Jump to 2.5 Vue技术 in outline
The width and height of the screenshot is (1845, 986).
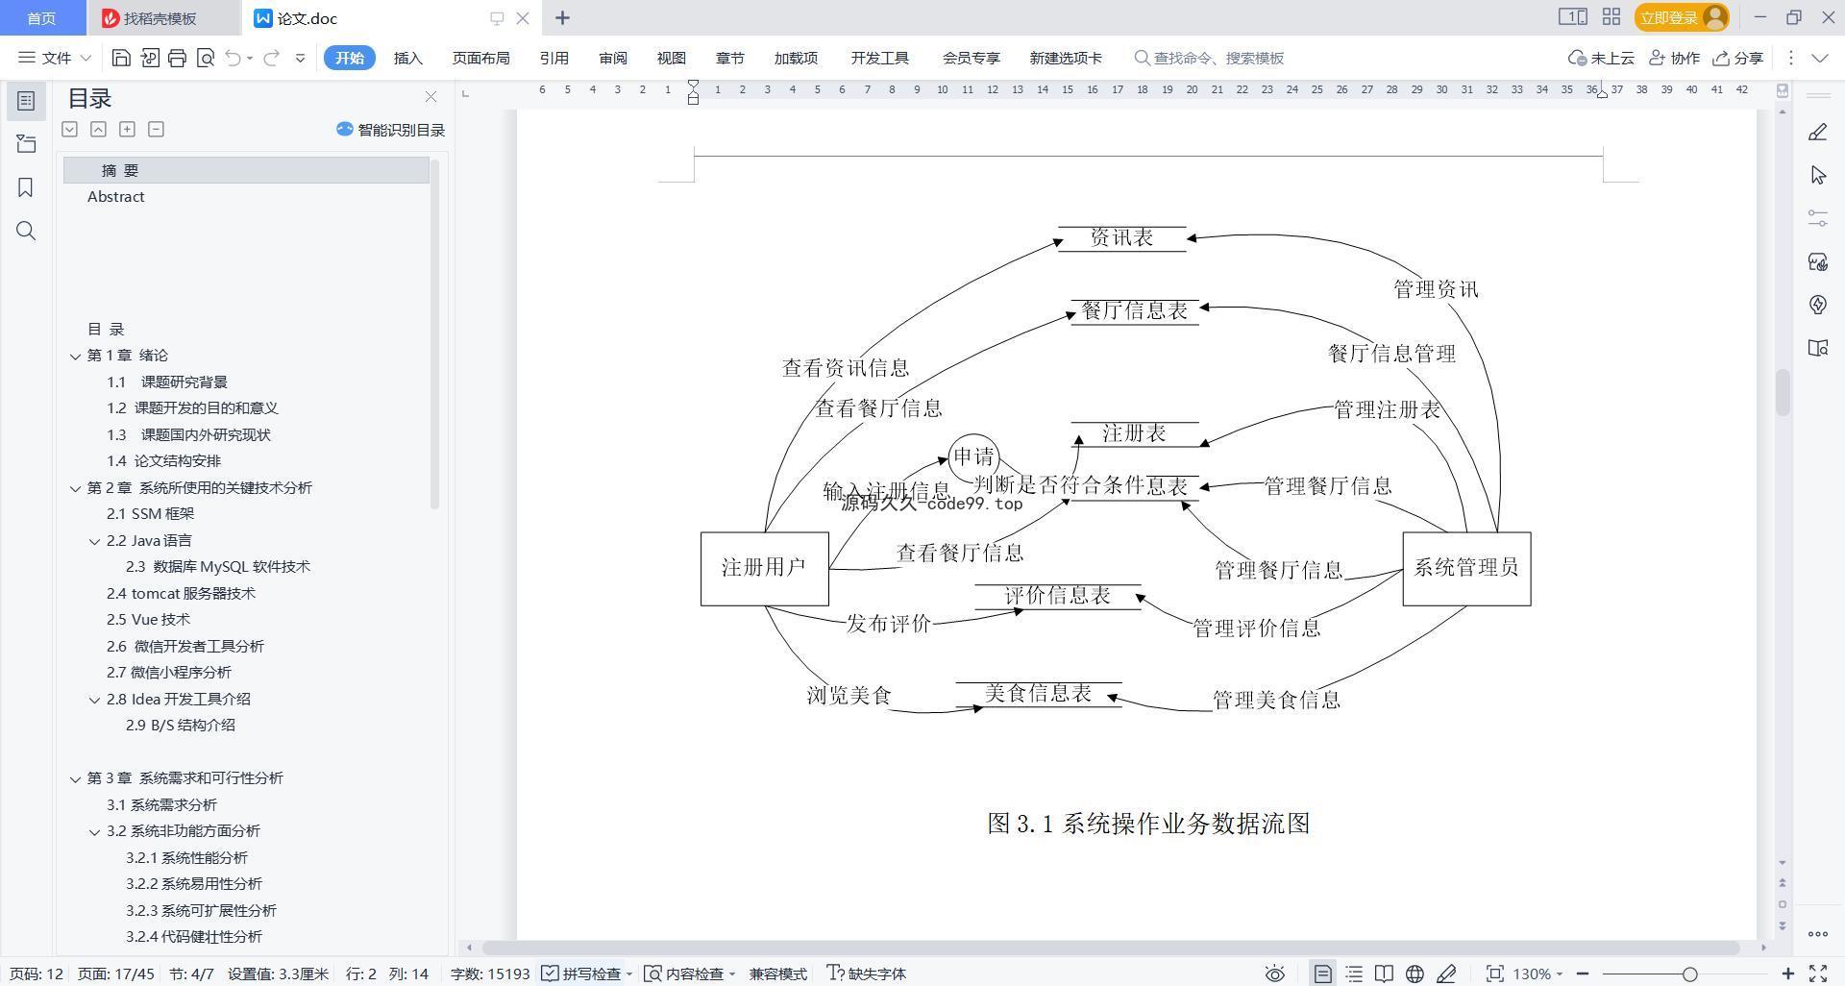click(148, 620)
